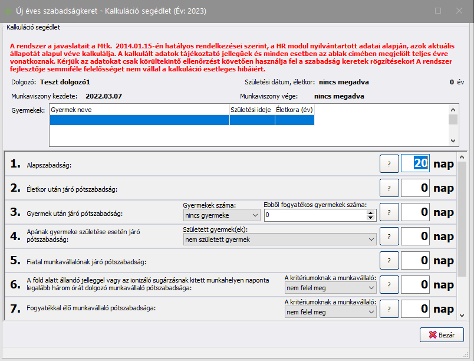Open help for row 6 underground work allowance

(x=389, y=284)
